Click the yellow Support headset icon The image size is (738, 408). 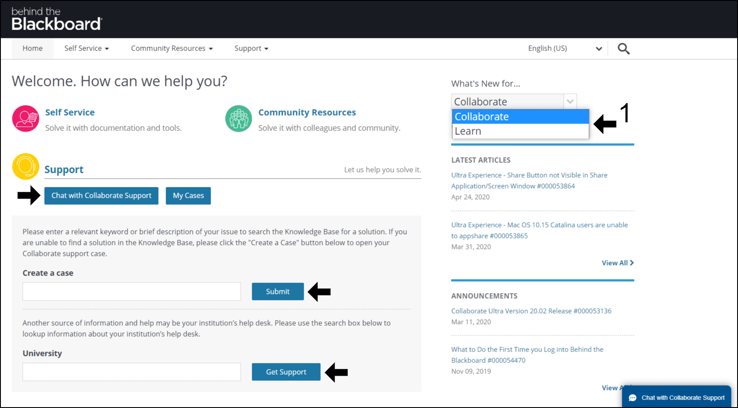tap(26, 166)
